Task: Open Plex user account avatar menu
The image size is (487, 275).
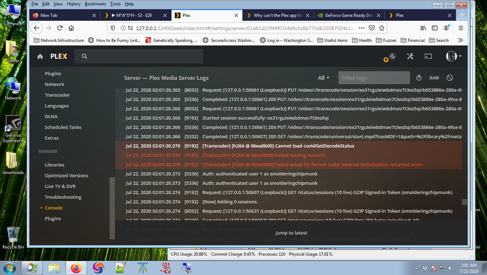Action: [453, 56]
